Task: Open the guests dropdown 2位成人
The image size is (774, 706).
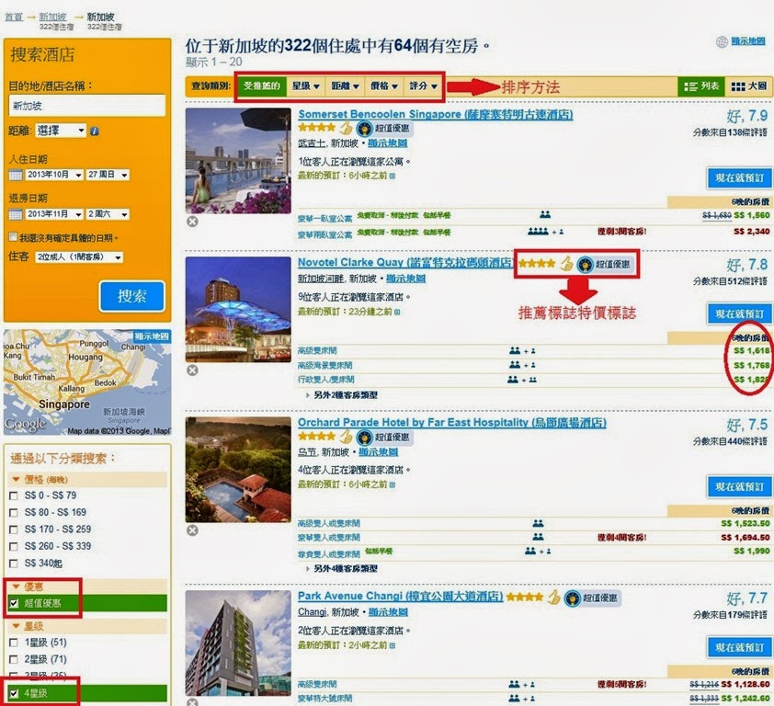Action: point(79,257)
